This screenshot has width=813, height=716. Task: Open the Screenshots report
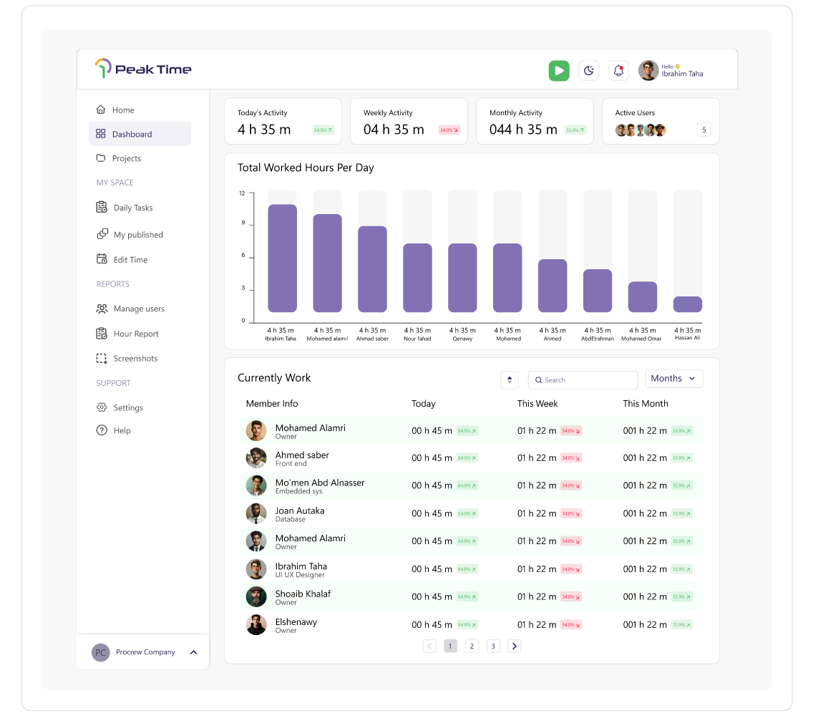point(127,359)
